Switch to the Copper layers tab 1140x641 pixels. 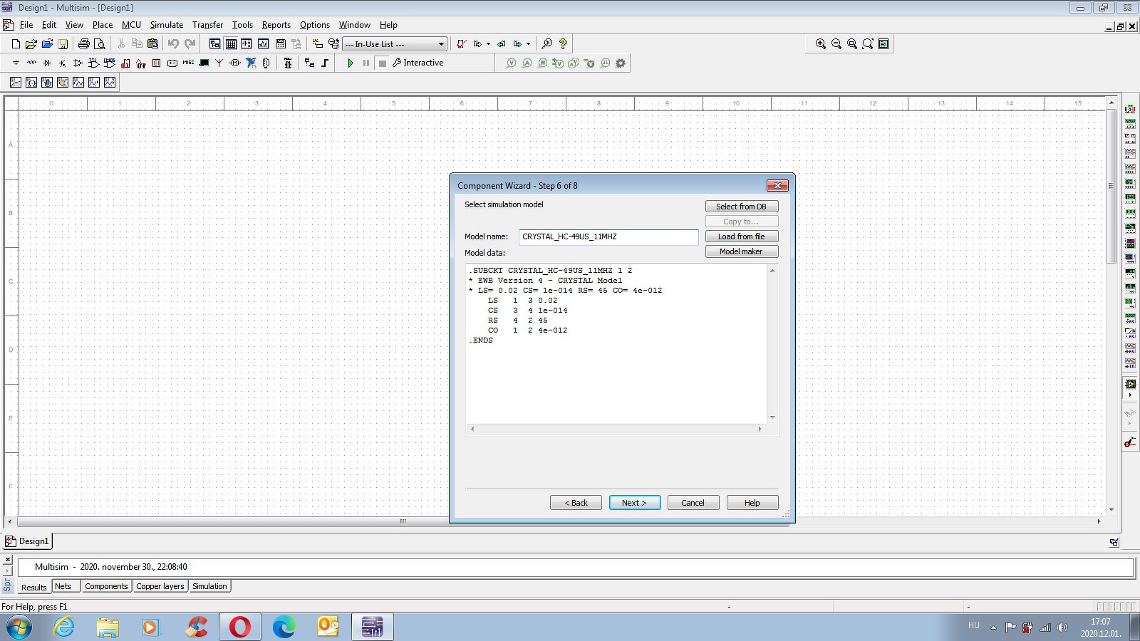coord(160,587)
